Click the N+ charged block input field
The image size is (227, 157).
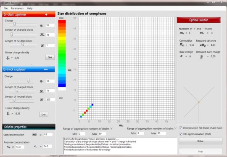(x=50, y=35)
